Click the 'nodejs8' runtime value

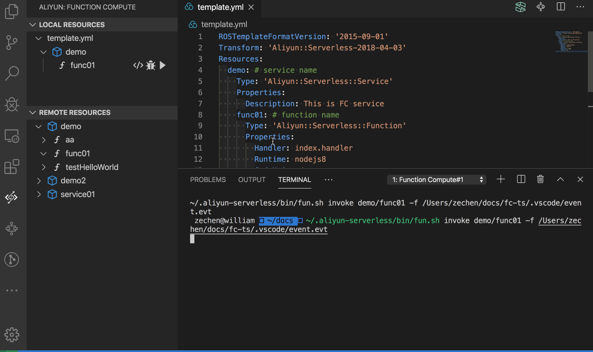[310, 159]
